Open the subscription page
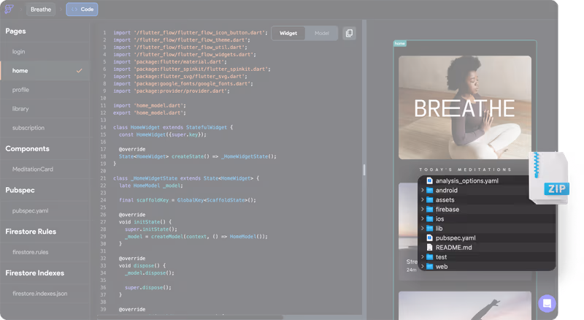 pos(28,128)
